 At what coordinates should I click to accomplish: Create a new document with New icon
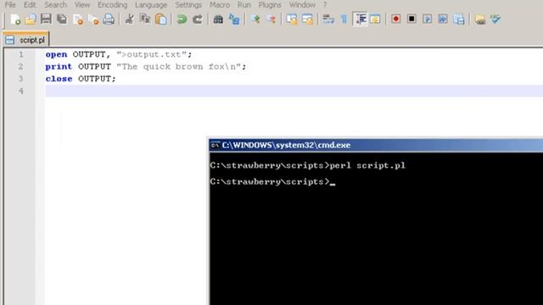[x=15, y=19]
